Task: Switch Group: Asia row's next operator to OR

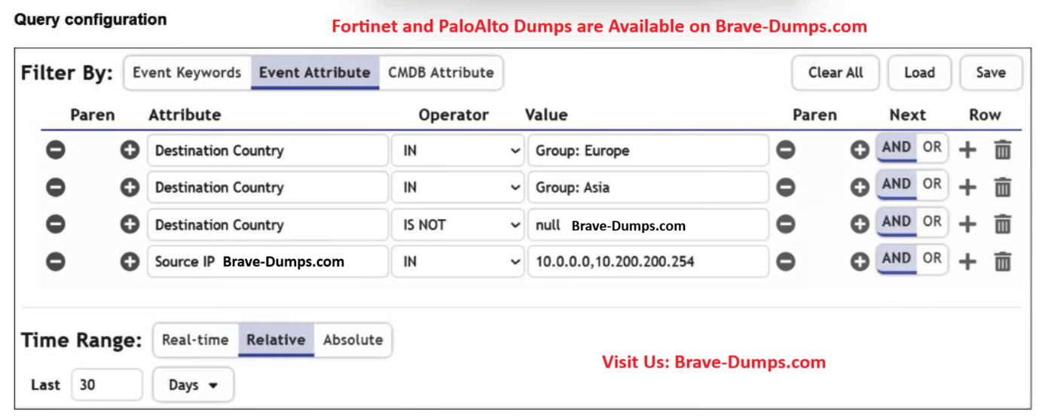Action: (x=932, y=185)
